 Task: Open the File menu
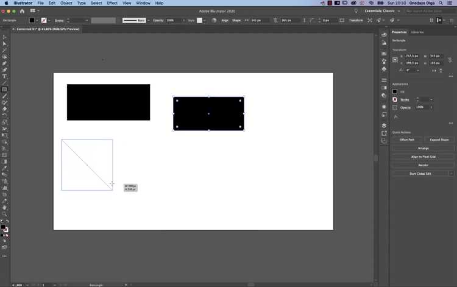pyautogui.click(x=40, y=3)
